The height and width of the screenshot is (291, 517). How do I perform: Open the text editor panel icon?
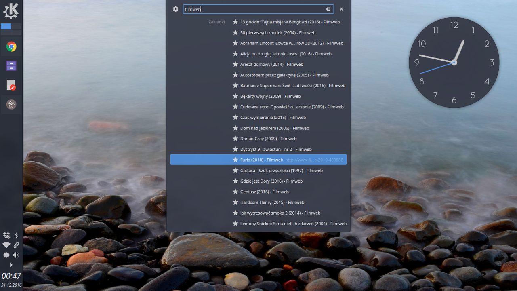11,85
